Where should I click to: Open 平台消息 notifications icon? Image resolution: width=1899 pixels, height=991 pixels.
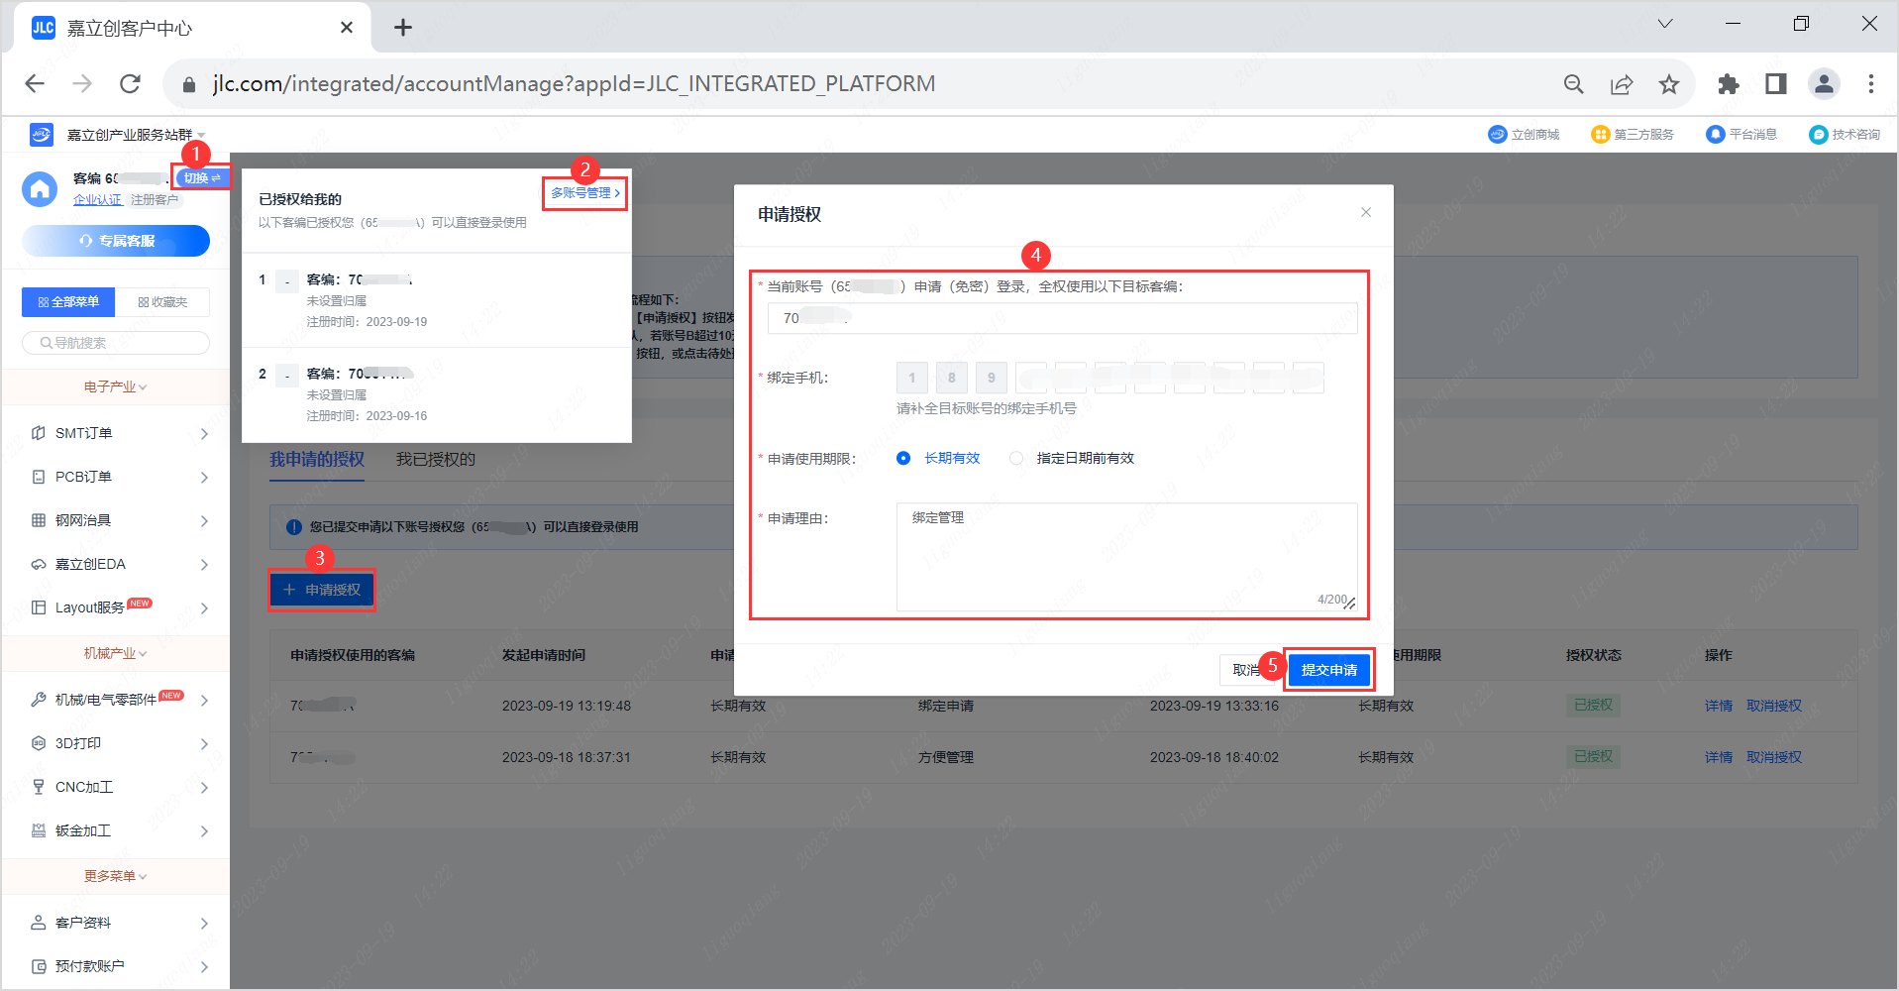tap(1715, 135)
